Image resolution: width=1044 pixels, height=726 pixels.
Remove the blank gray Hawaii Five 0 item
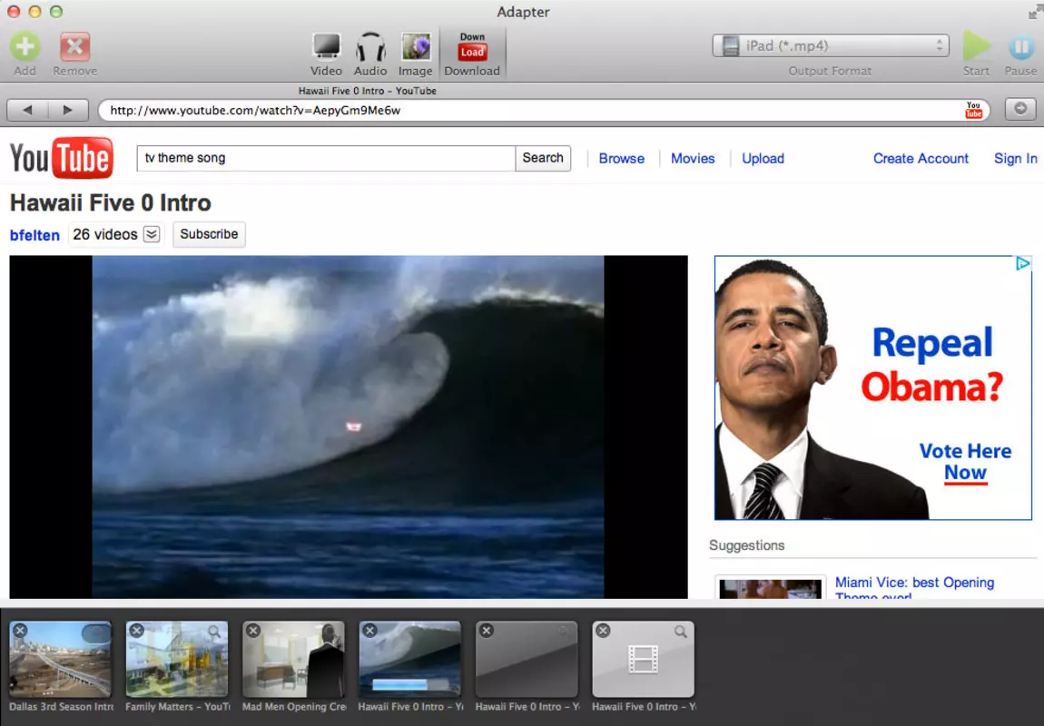click(487, 630)
